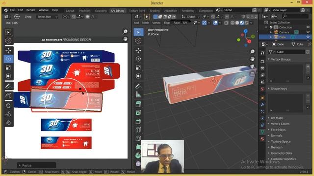Expand the UV Maps panel
The image size is (314, 176).
[x=277, y=118]
